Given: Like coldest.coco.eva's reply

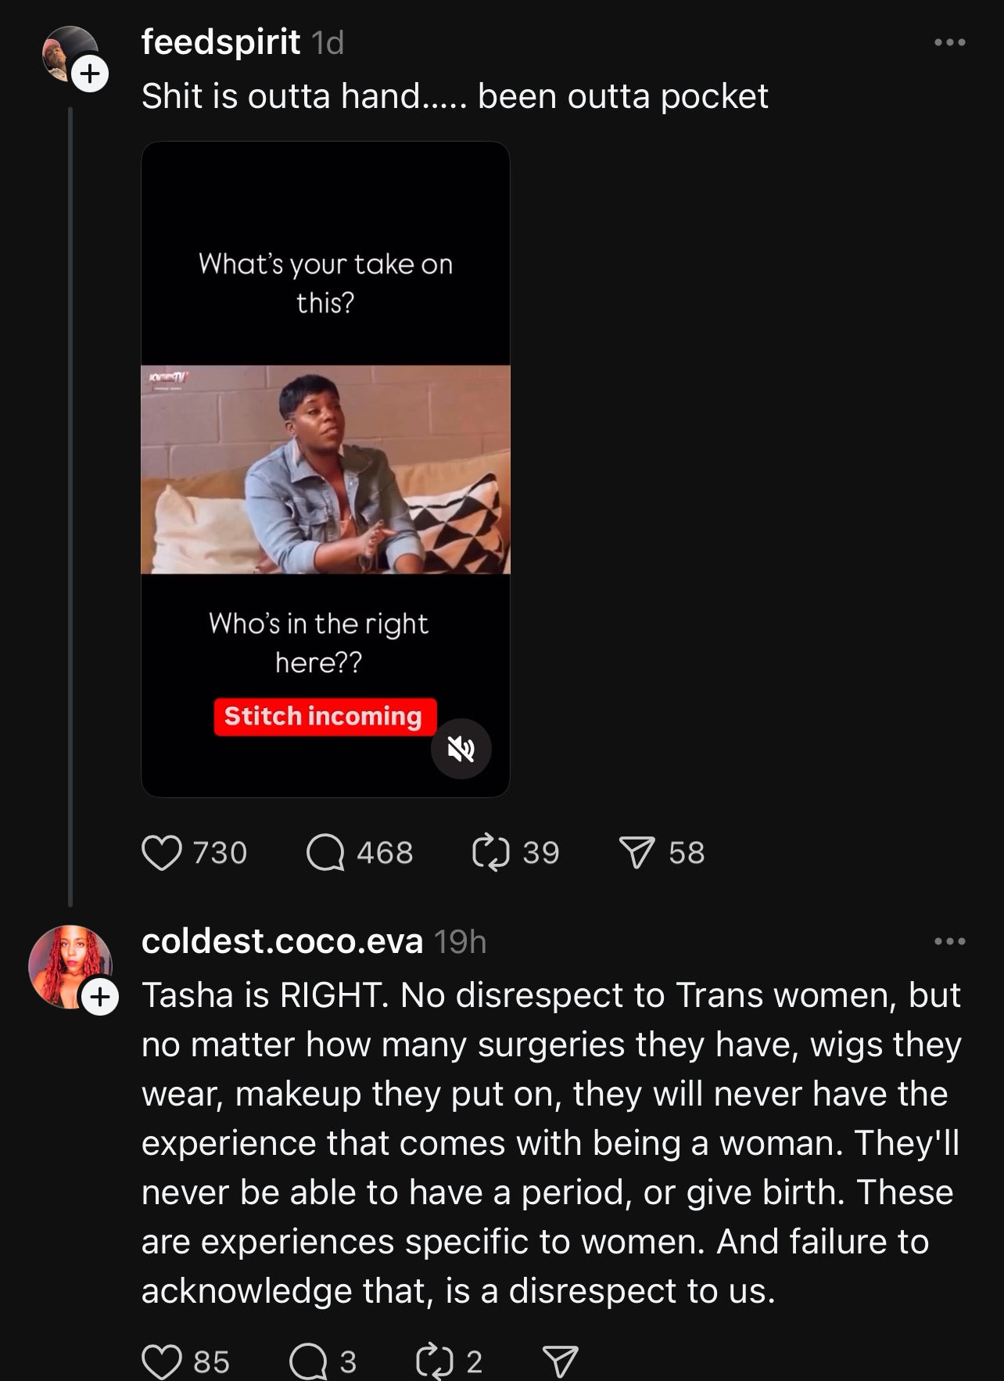Looking at the screenshot, I should coord(162,1362).
